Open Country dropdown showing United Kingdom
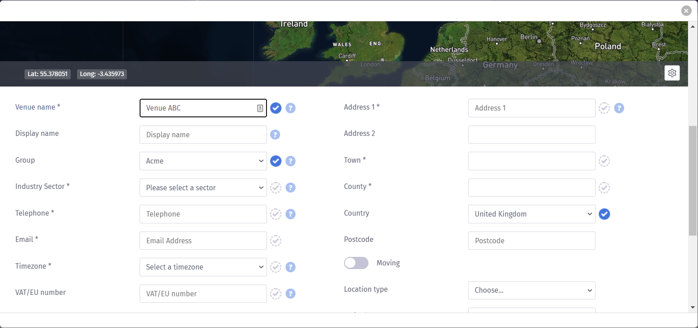The width and height of the screenshot is (698, 328). 531,214
